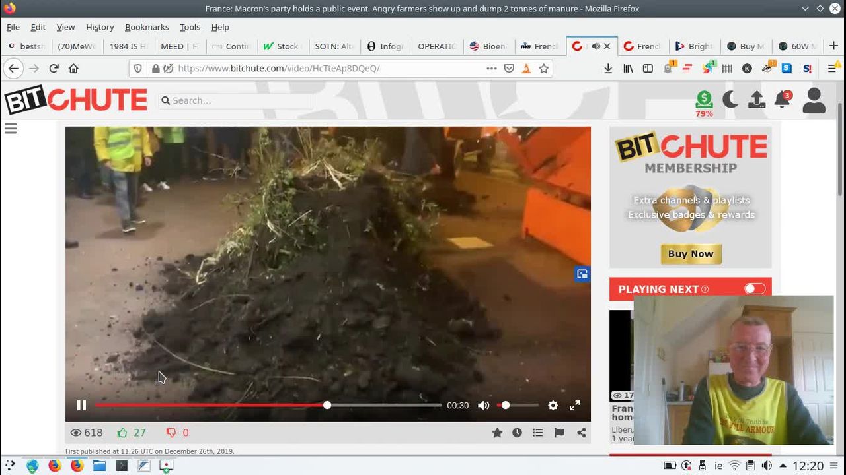
Task: Switch to the Infogr tab
Action: tap(385, 46)
